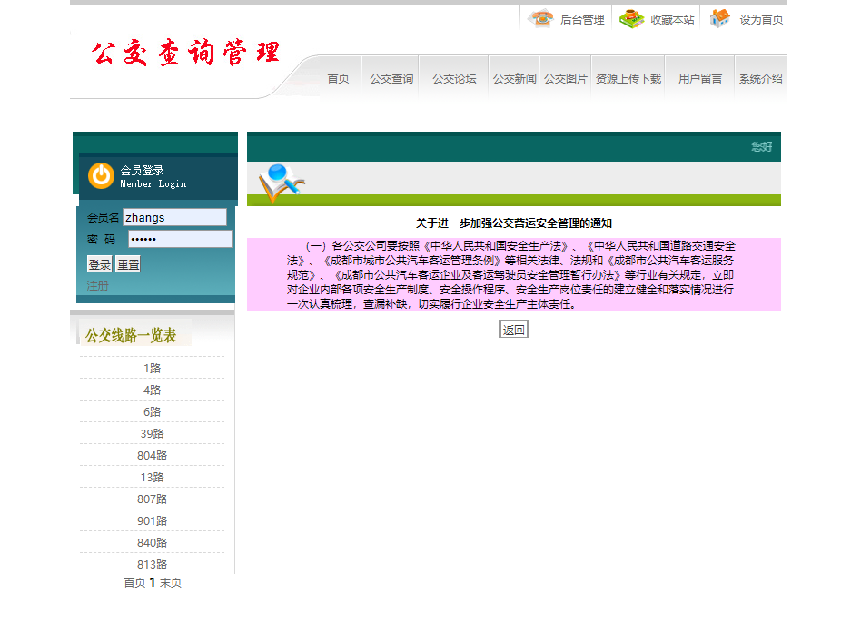Viewport: 841px width, 623px height.
Task: Open 资源上传下载 navigation item
Action: click(628, 79)
